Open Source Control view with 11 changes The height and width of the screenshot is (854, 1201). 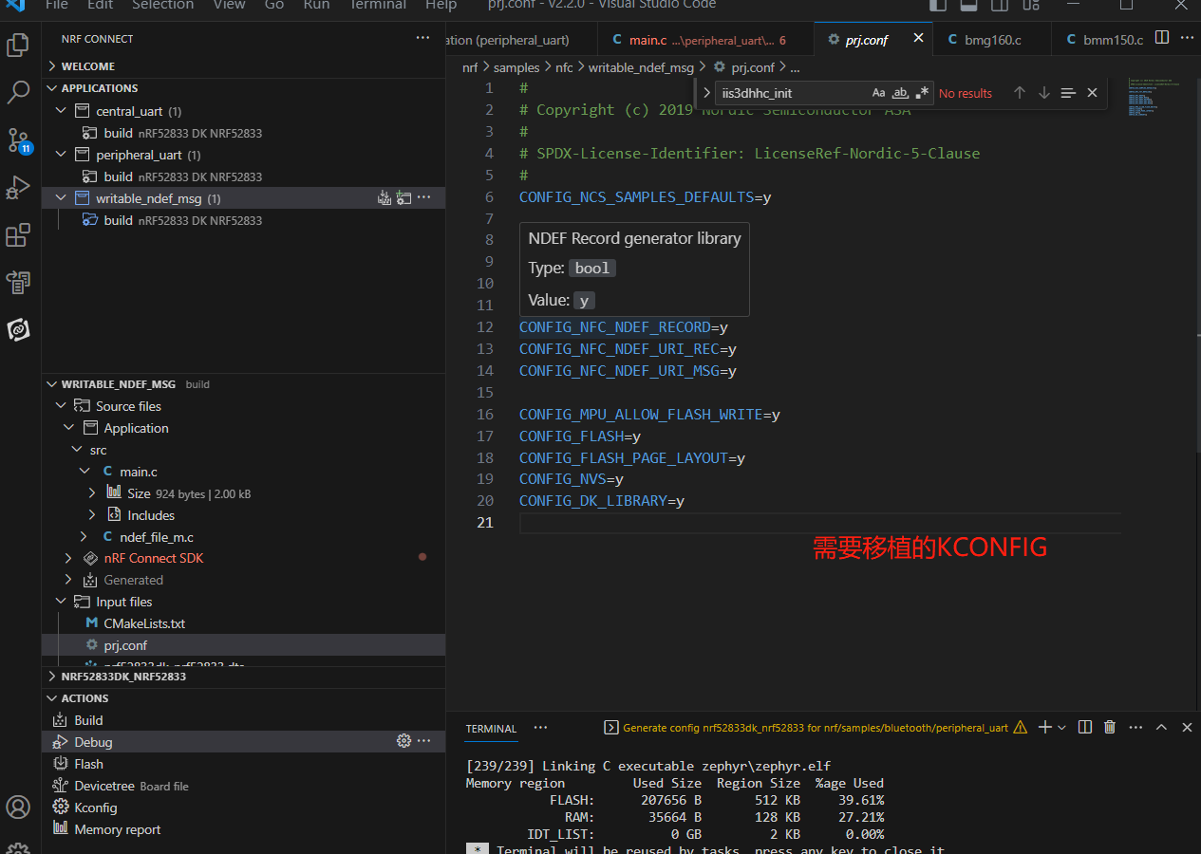[19, 140]
